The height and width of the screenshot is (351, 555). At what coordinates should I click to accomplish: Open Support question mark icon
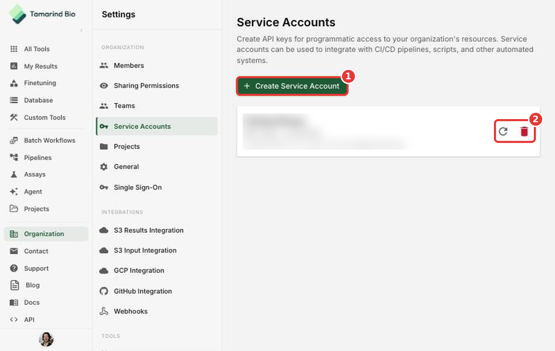[x=14, y=268]
